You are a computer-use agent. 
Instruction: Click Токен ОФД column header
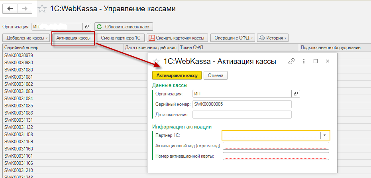click(239, 47)
